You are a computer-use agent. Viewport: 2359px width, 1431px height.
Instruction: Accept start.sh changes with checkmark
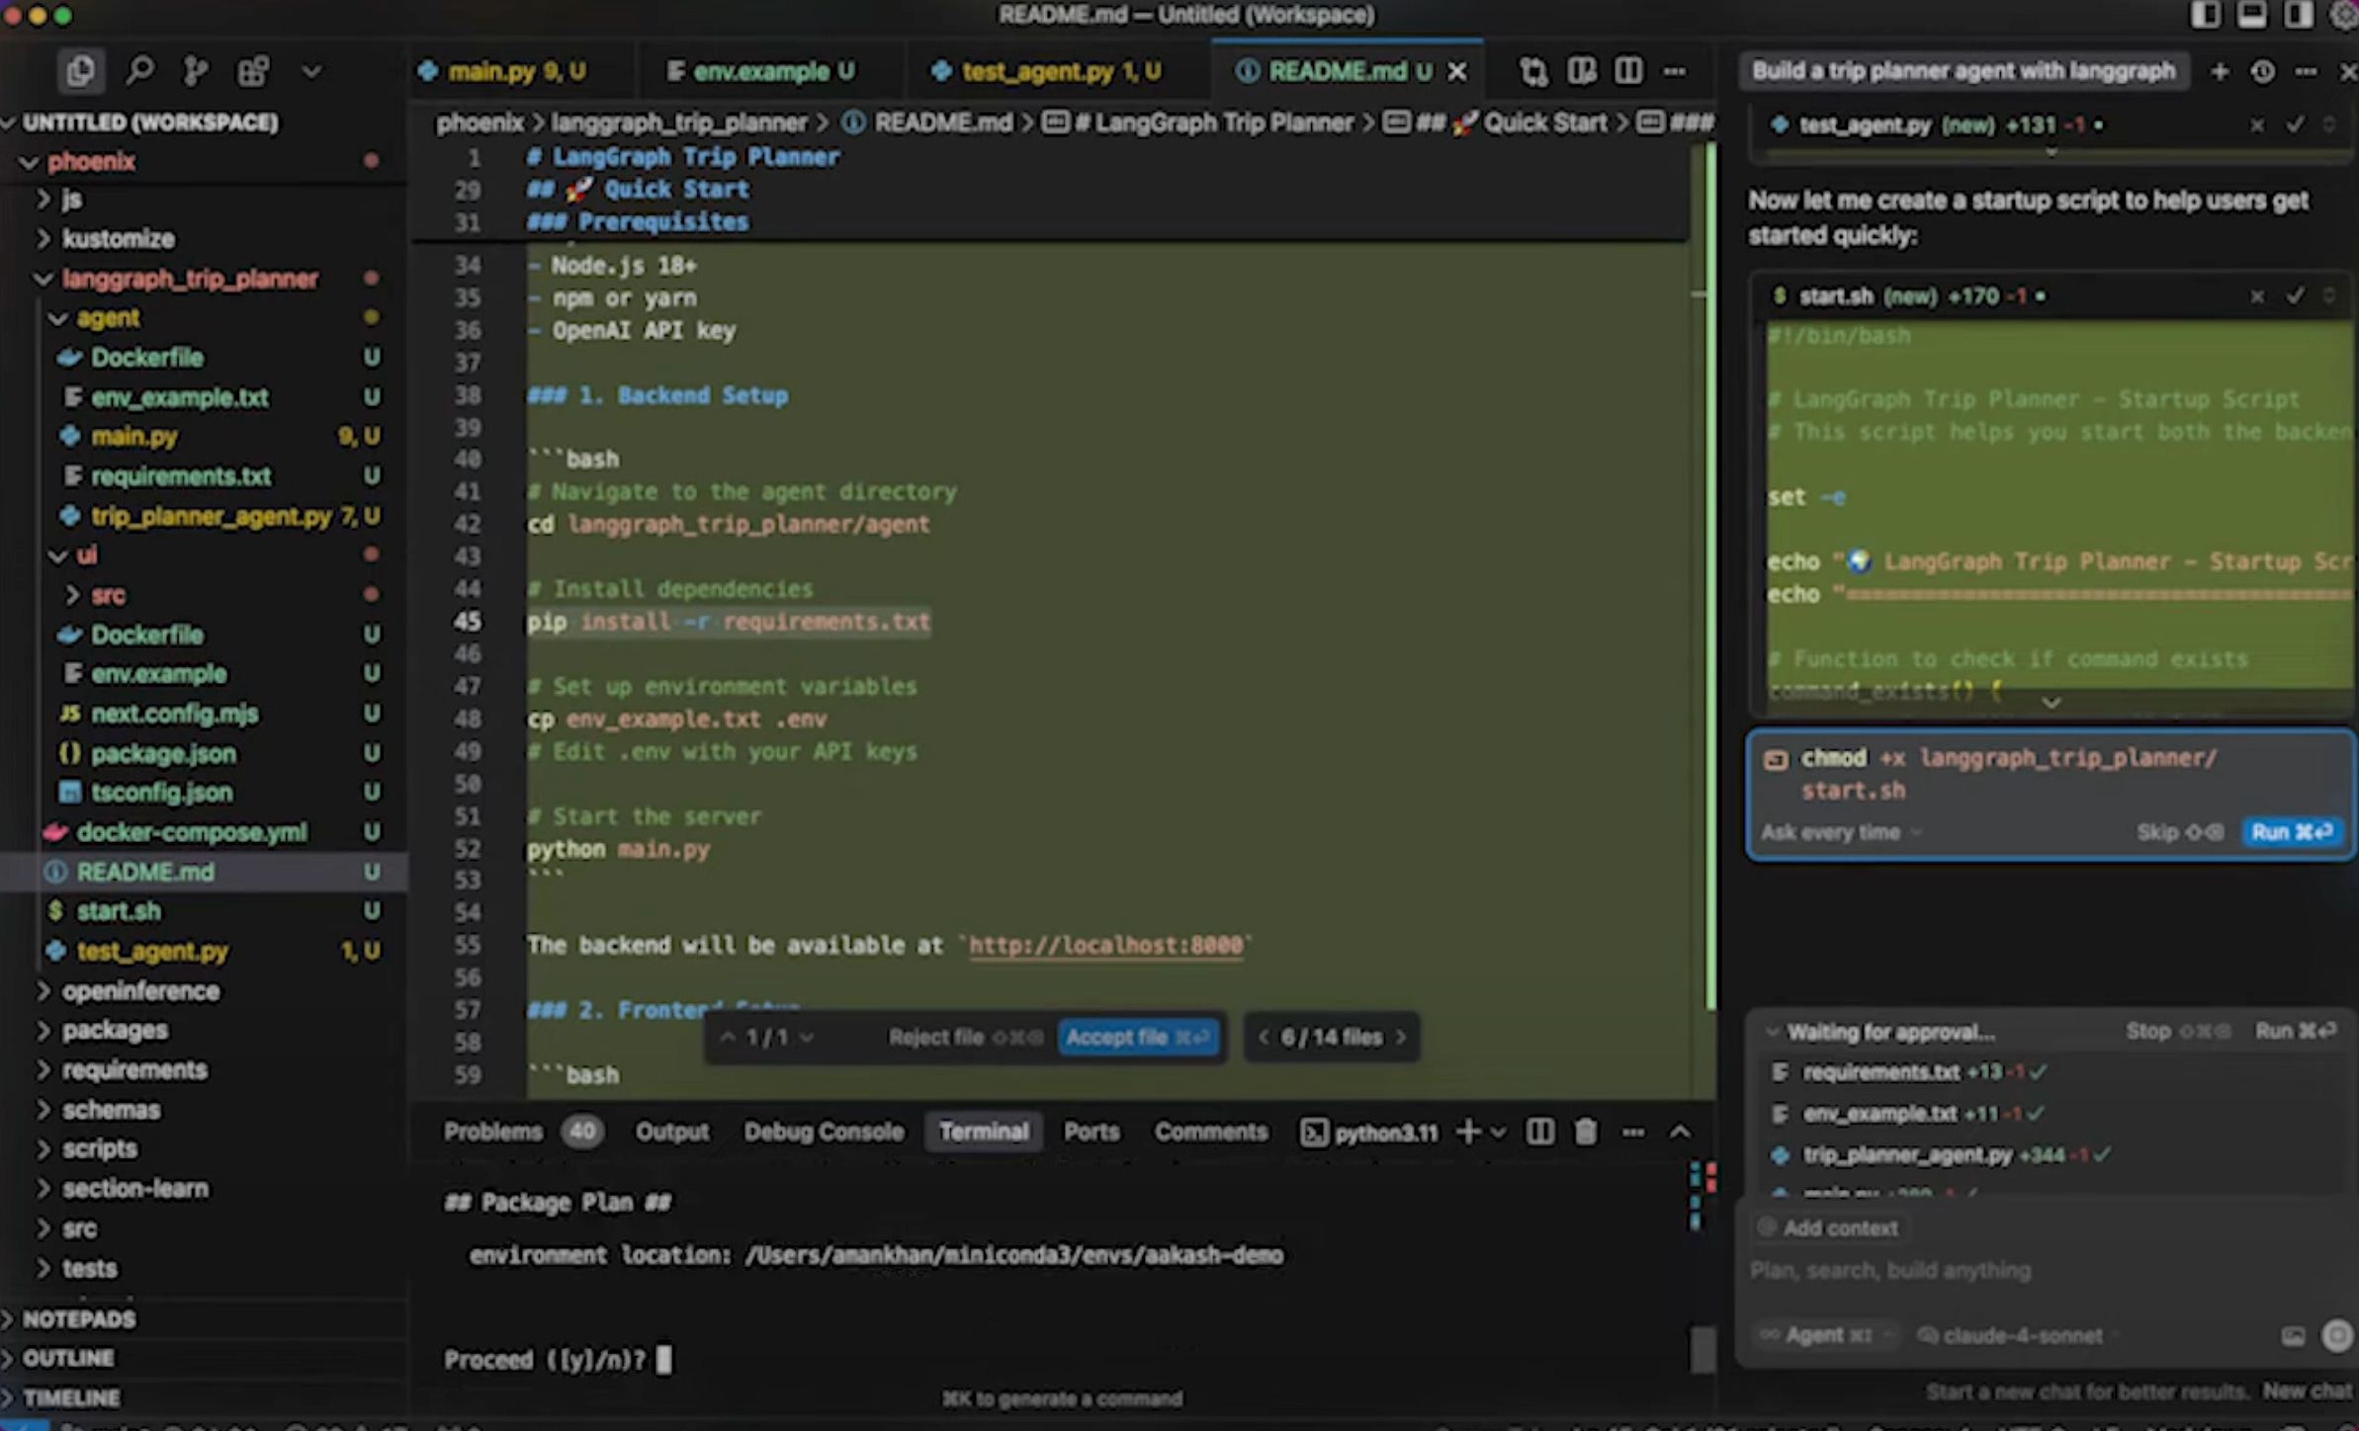2295,295
